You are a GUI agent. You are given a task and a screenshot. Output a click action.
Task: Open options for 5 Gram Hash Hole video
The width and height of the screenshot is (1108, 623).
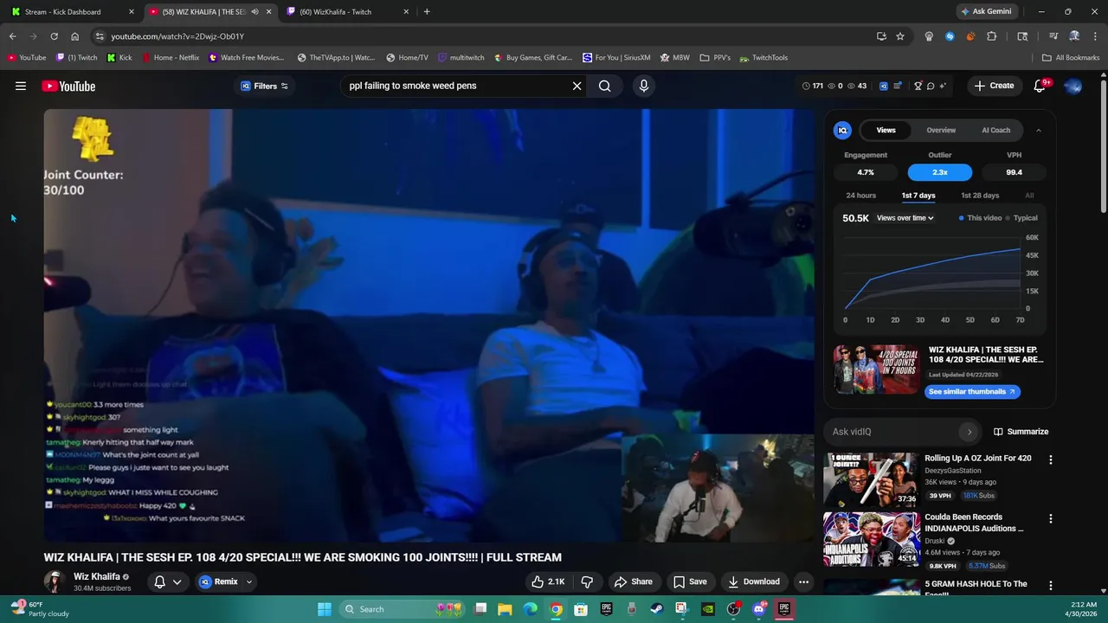click(x=1051, y=586)
